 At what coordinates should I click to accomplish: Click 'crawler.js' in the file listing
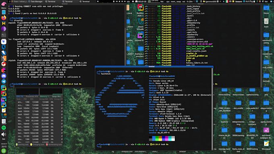192,53
